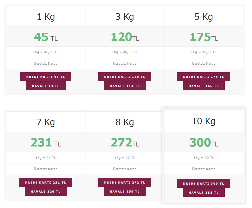Screen dimensions: 252x208
Task: Click the 8 Kg package heading
Action: (125, 122)
